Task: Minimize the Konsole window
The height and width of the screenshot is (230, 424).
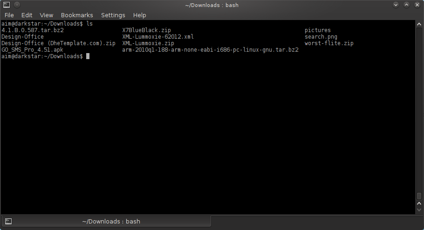Action: [x=396, y=5]
